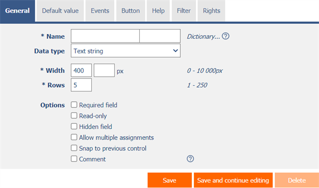Switch to the Default value tab
319x188 pixels.
pos(60,10)
